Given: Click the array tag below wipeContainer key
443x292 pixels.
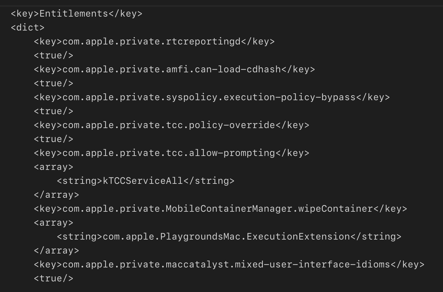Looking at the screenshot, I should coord(54,223).
